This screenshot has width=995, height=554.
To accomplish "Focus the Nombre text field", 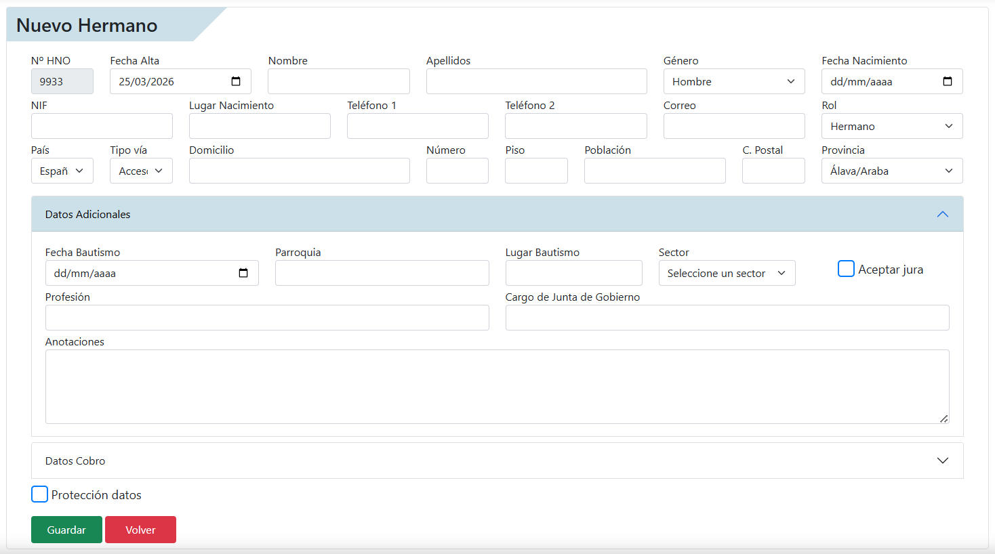I will click(338, 81).
